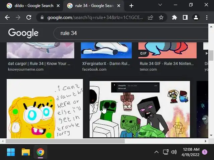Open the Extensions puzzle icon
Viewport: 214px width, 160px height.
(x=175, y=17)
